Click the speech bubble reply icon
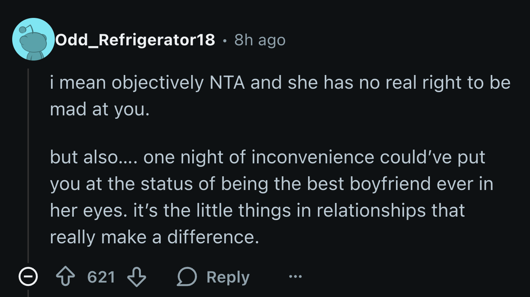The height and width of the screenshot is (297, 530). [x=187, y=277]
